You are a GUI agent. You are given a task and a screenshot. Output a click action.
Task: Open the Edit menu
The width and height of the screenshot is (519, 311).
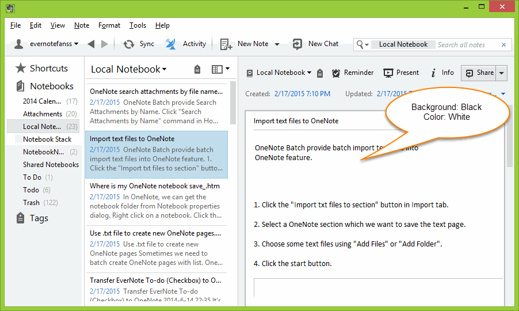pyautogui.click(x=36, y=25)
